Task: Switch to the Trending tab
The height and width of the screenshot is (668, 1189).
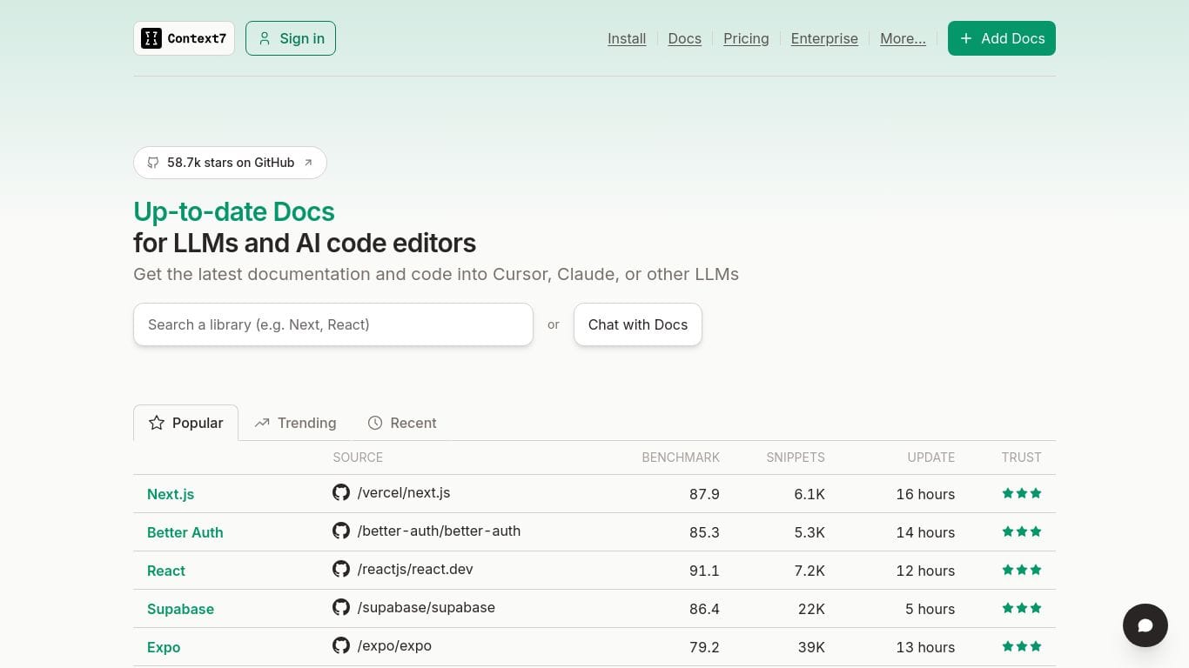Action: [295, 423]
